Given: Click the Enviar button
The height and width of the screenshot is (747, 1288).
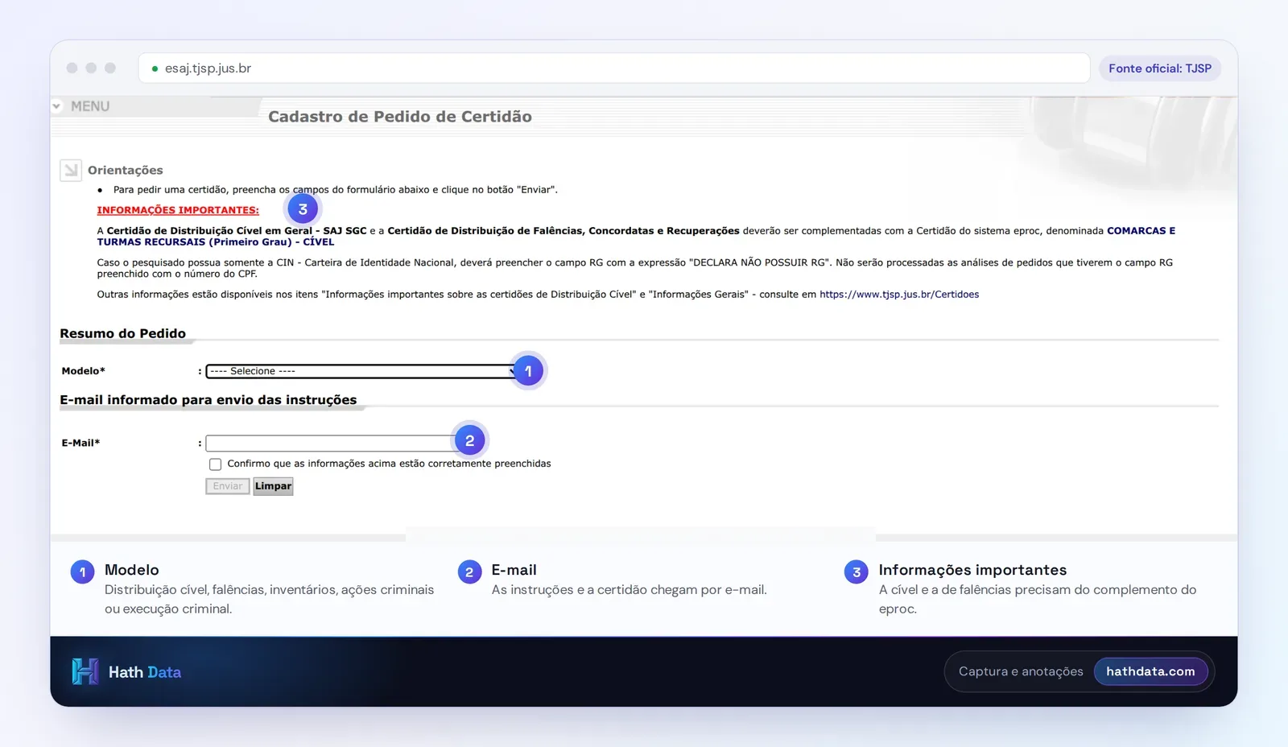Looking at the screenshot, I should [x=228, y=486].
